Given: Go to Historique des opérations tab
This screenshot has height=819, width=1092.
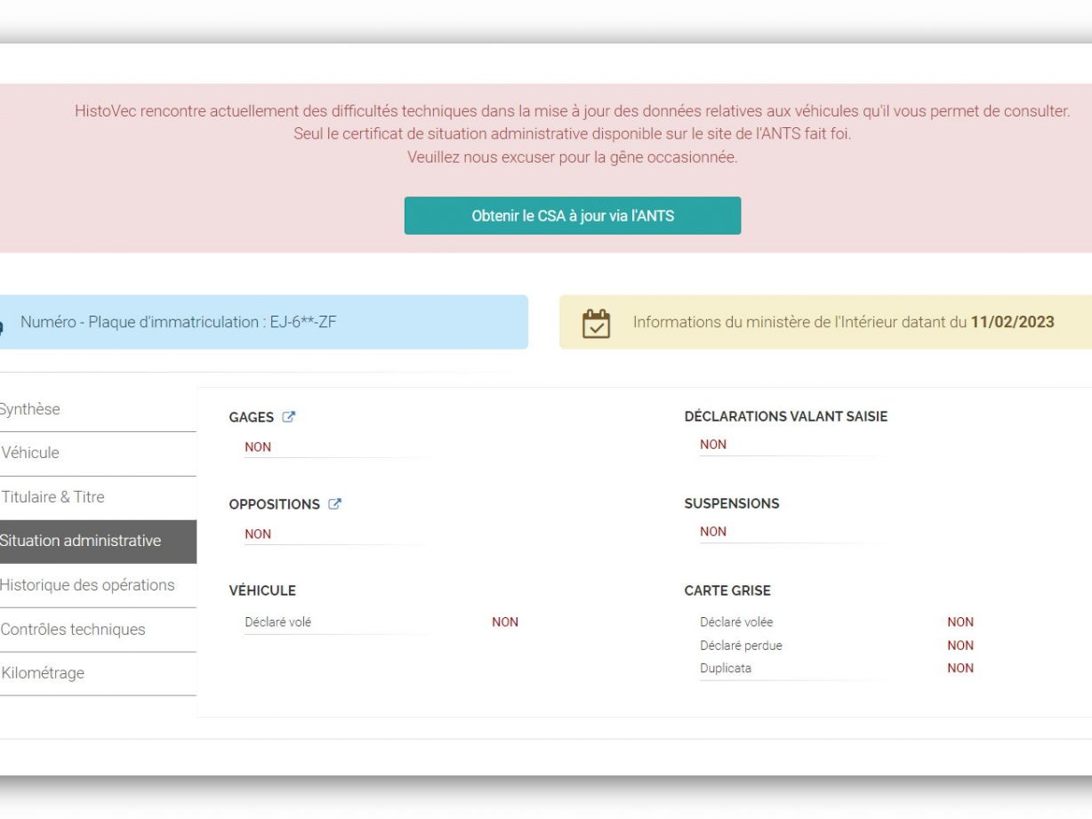Looking at the screenshot, I should 87,585.
